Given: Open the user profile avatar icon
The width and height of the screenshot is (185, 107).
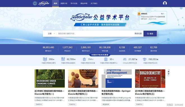Looking at the screenshot, I should pos(165,3).
